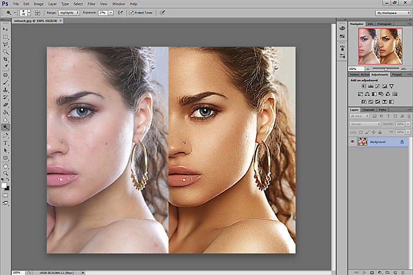Select the Hand tool
413x275 pixels.
coord(5,166)
